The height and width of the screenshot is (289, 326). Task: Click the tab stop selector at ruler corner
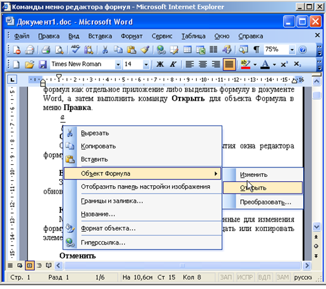pyautogui.click(x=12, y=80)
